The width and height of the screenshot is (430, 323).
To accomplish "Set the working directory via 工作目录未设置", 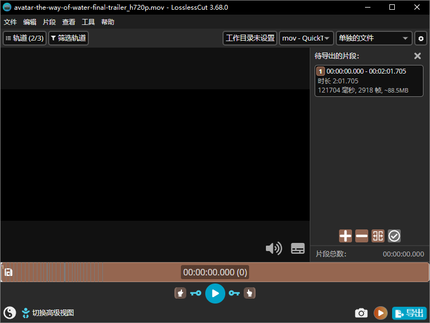I will (250, 38).
